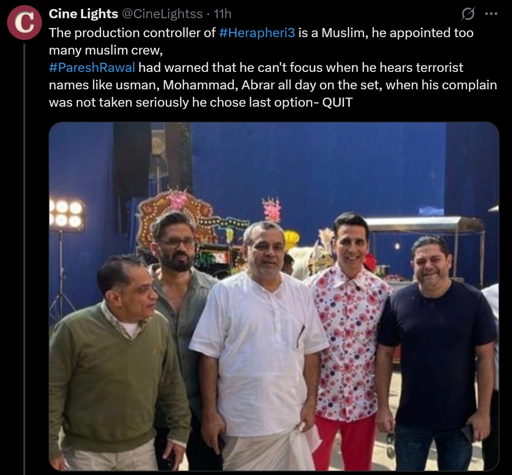Screen dimensions: 512x475
Task: Click the post text line starting 'names like usman'
Action: [273, 85]
